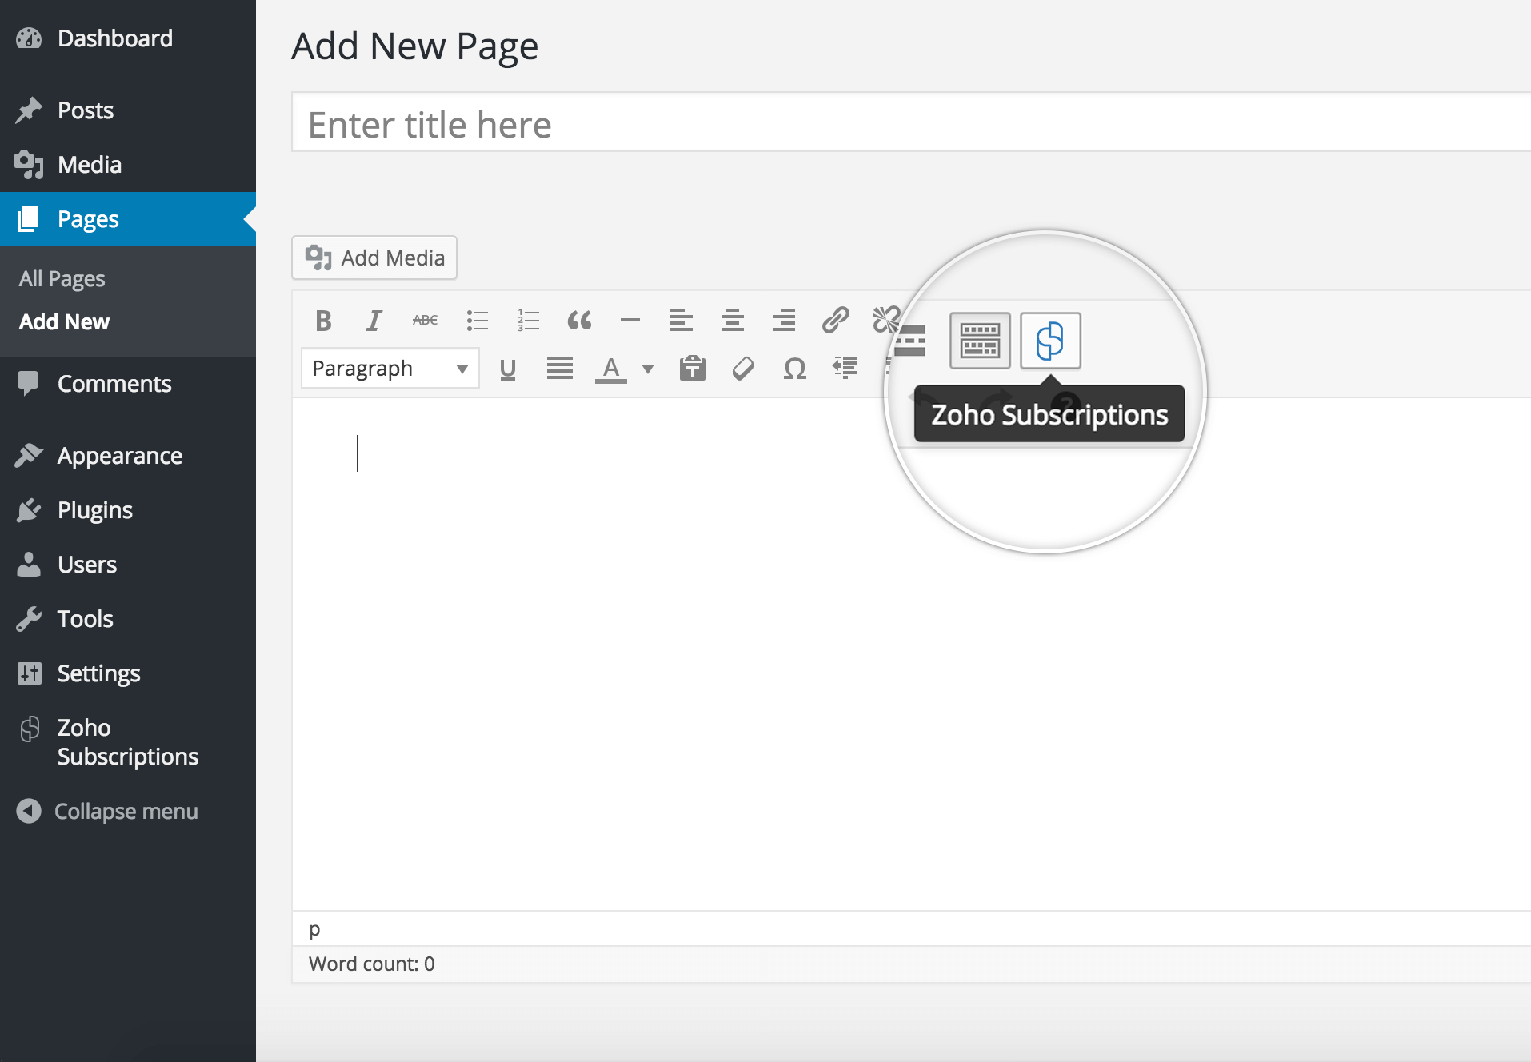The image size is (1531, 1062).
Task: Clear formatting with the eraser icon
Action: (743, 369)
